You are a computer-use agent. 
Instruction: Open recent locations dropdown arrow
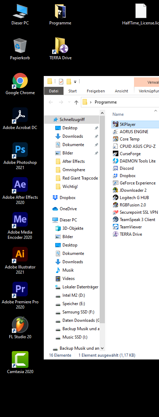69,102
